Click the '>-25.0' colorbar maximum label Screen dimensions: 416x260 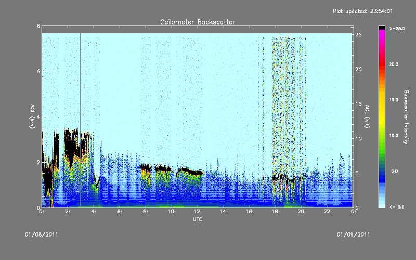(397, 29)
